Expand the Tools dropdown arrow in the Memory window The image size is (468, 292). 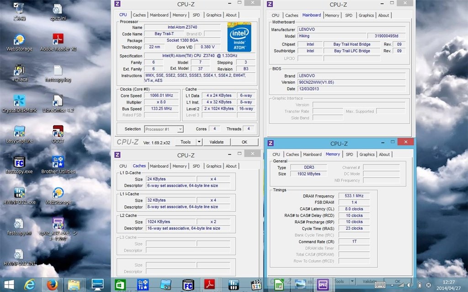point(352,281)
